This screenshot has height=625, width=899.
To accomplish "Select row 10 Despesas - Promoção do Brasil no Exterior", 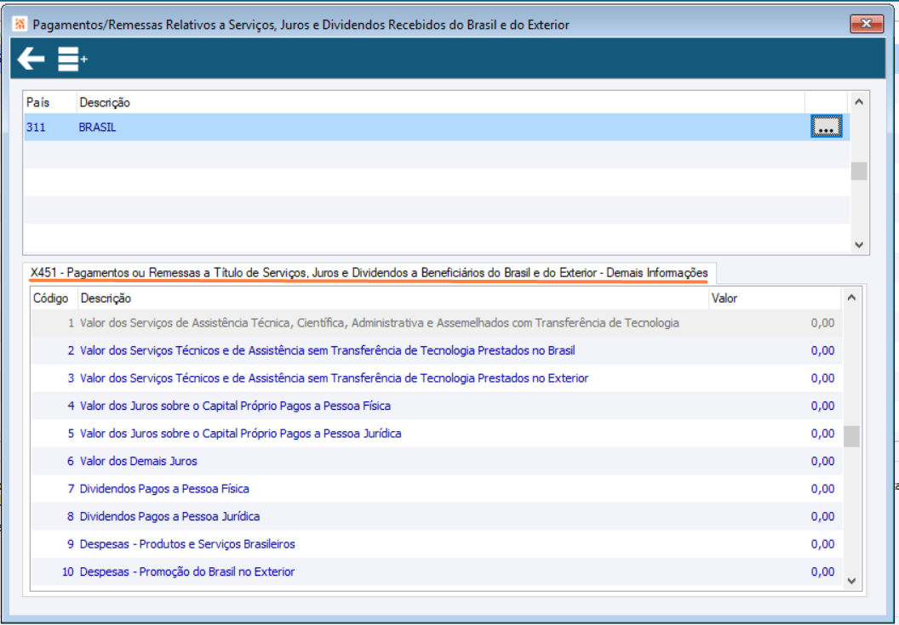I will [x=437, y=571].
